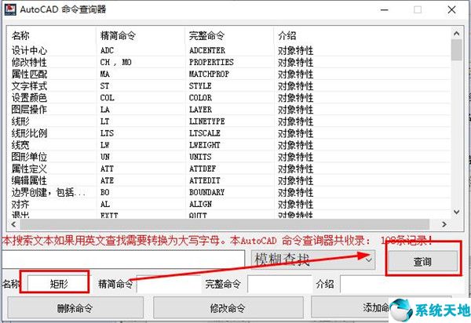Select the 边界创建，包括... row
Screen dimensions: 471x323
pyautogui.click(x=229, y=192)
